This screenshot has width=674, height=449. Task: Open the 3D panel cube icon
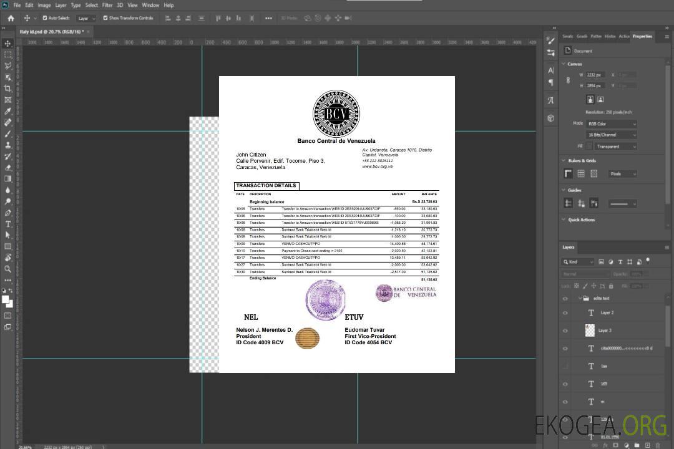[x=551, y=118]
